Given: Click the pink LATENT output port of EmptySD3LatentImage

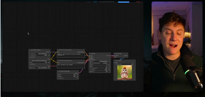Looking at the screenshot, I should (x=78, y=73).
